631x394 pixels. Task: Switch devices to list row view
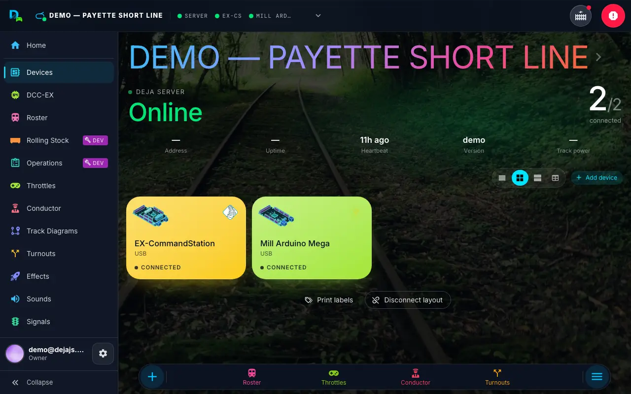click(x=502, y=178)
